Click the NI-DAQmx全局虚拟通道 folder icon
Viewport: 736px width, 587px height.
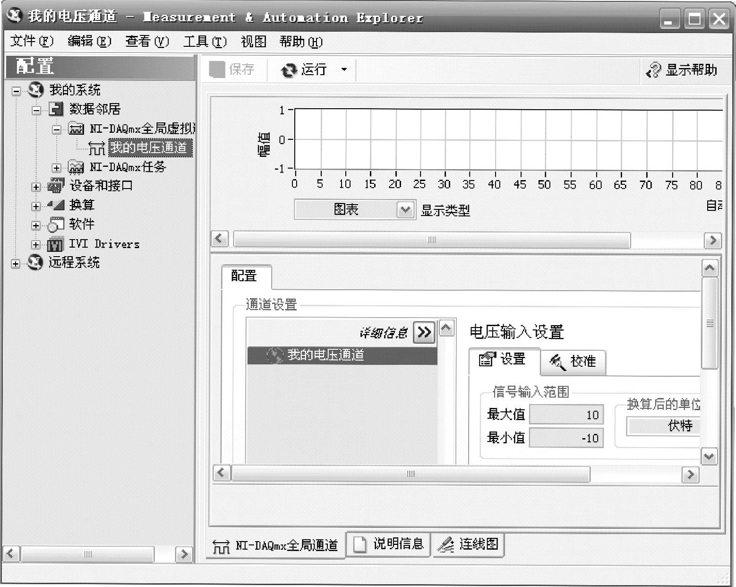click(77, 129)
